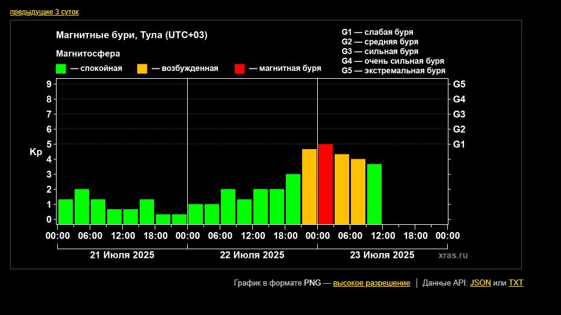Image resolution: width=561 pixels, height=315 pixels.
Task: Click the xras.ru watermark
Action: [x=453, y=255]
